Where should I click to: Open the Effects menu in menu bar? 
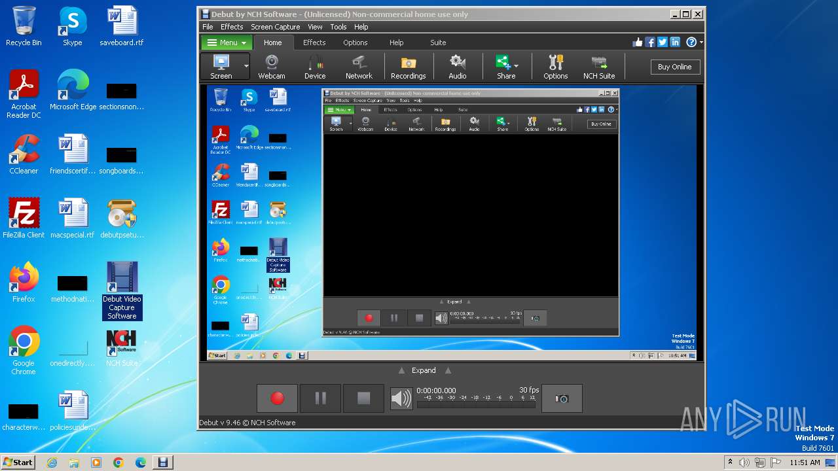[x=232, y=27]
